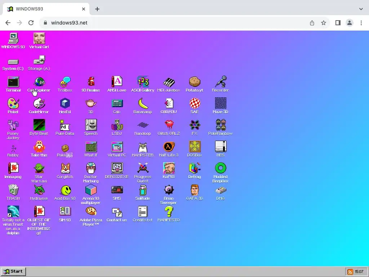Bookmark the page with star icon
This screenshot has height=277, width=369.
(324, 23)
